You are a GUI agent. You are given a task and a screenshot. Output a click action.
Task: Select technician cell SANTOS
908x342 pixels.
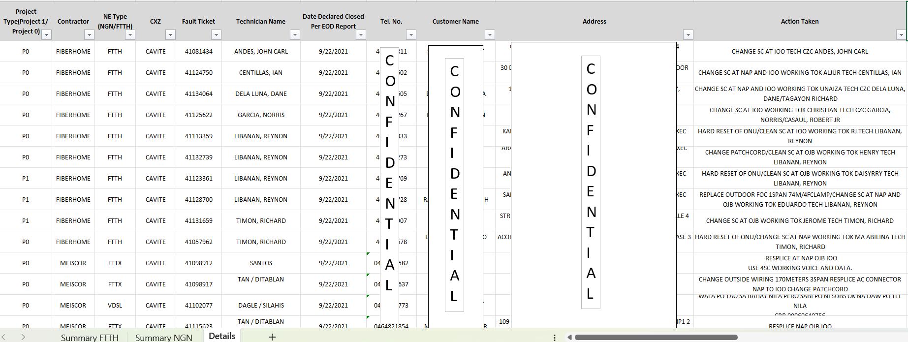point(261,263)
